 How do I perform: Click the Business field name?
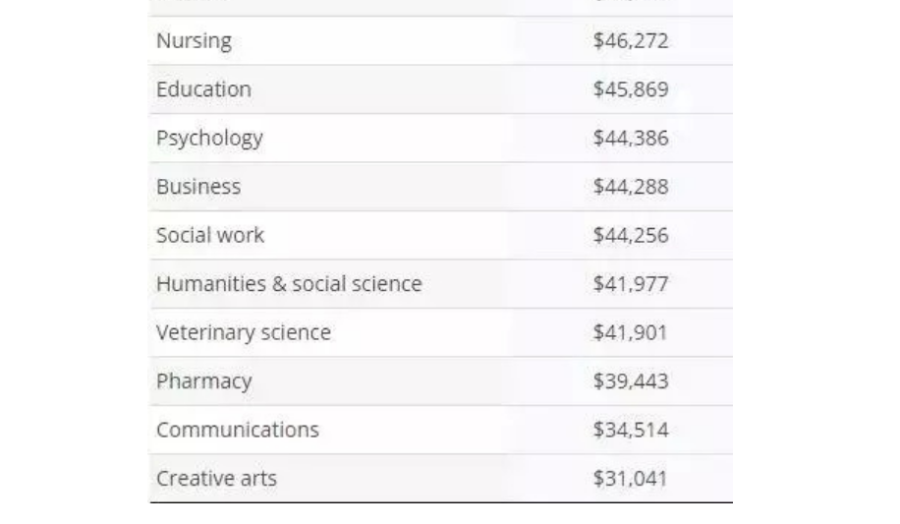point(197,187)
